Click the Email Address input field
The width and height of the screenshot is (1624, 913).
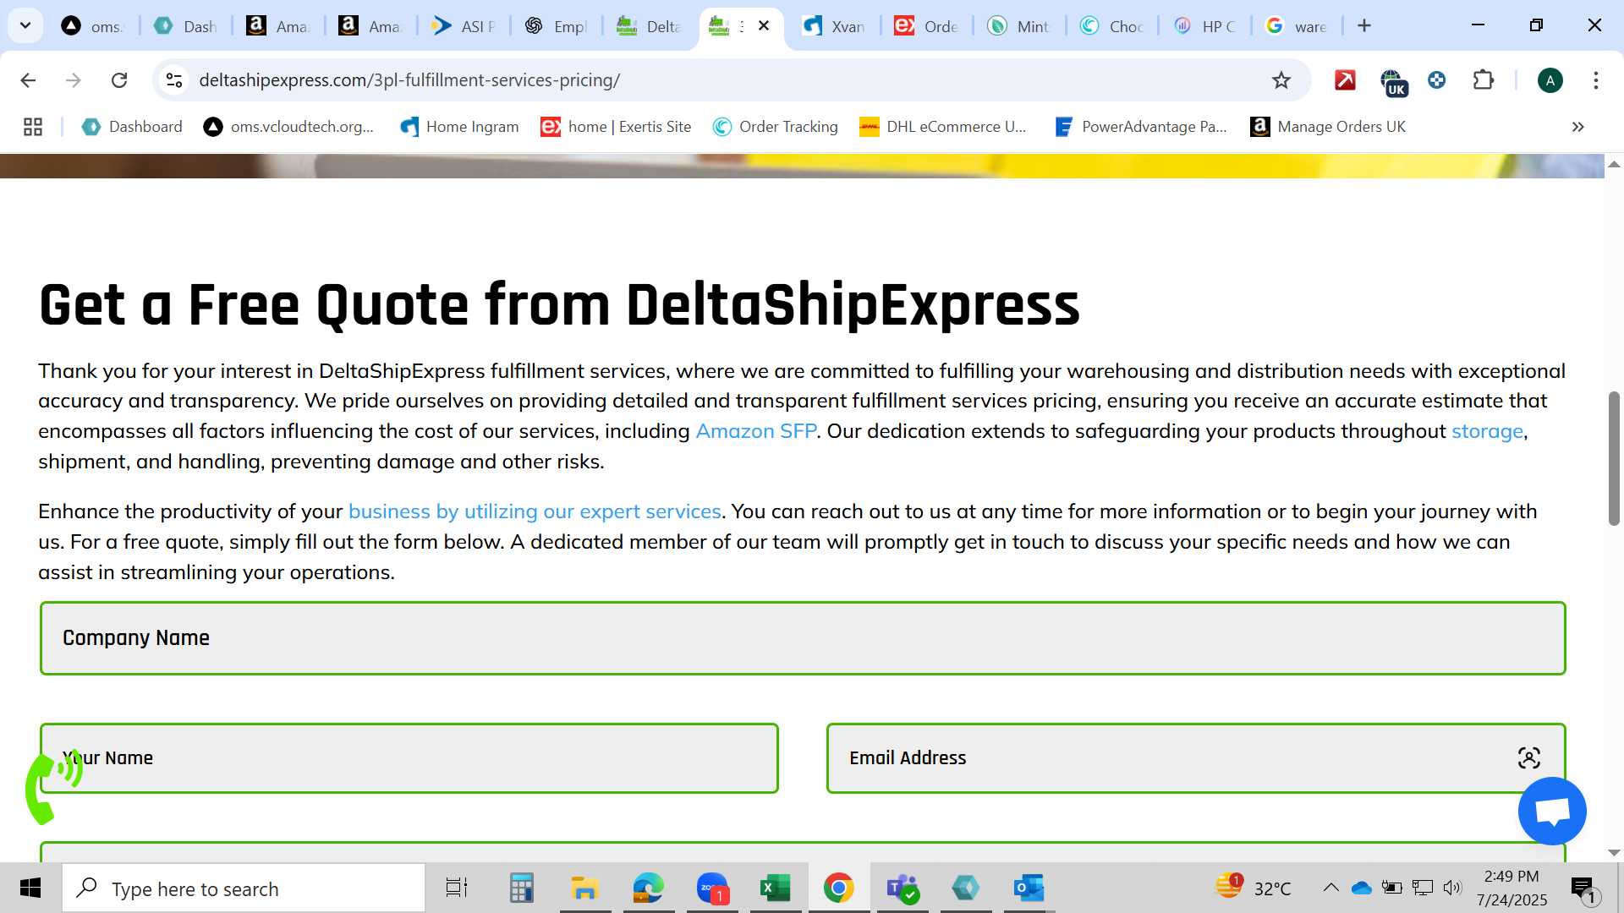pos(1196,758)
